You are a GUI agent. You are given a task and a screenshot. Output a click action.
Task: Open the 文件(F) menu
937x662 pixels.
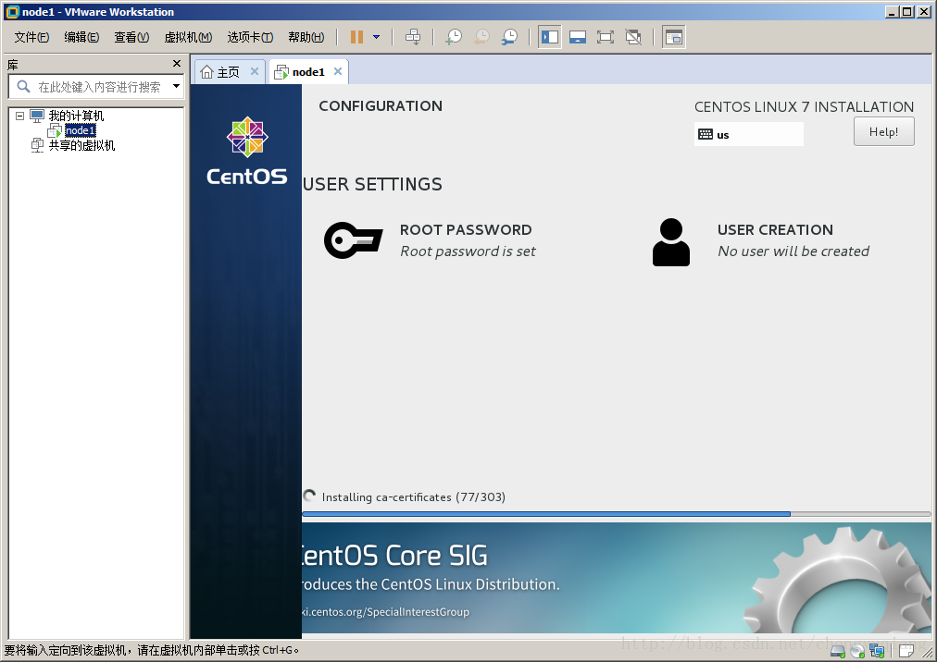[31, 37]
